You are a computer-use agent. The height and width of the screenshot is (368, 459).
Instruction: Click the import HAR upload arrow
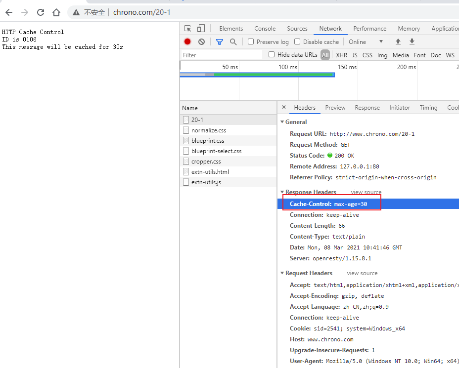tap(398, 42)
